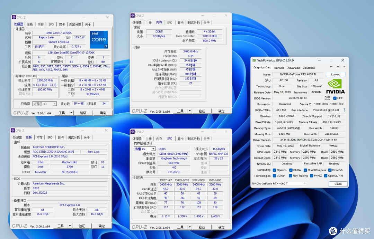This screenshot has height=239, width=374.
Task: Click app icon of processor CPU-Z window
Action: (14, 17)
